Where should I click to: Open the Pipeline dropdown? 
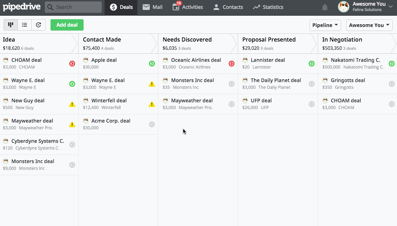point(325,25)
